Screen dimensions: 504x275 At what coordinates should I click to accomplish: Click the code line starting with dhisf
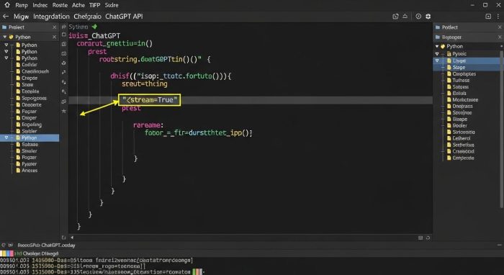tap(171, 76)
